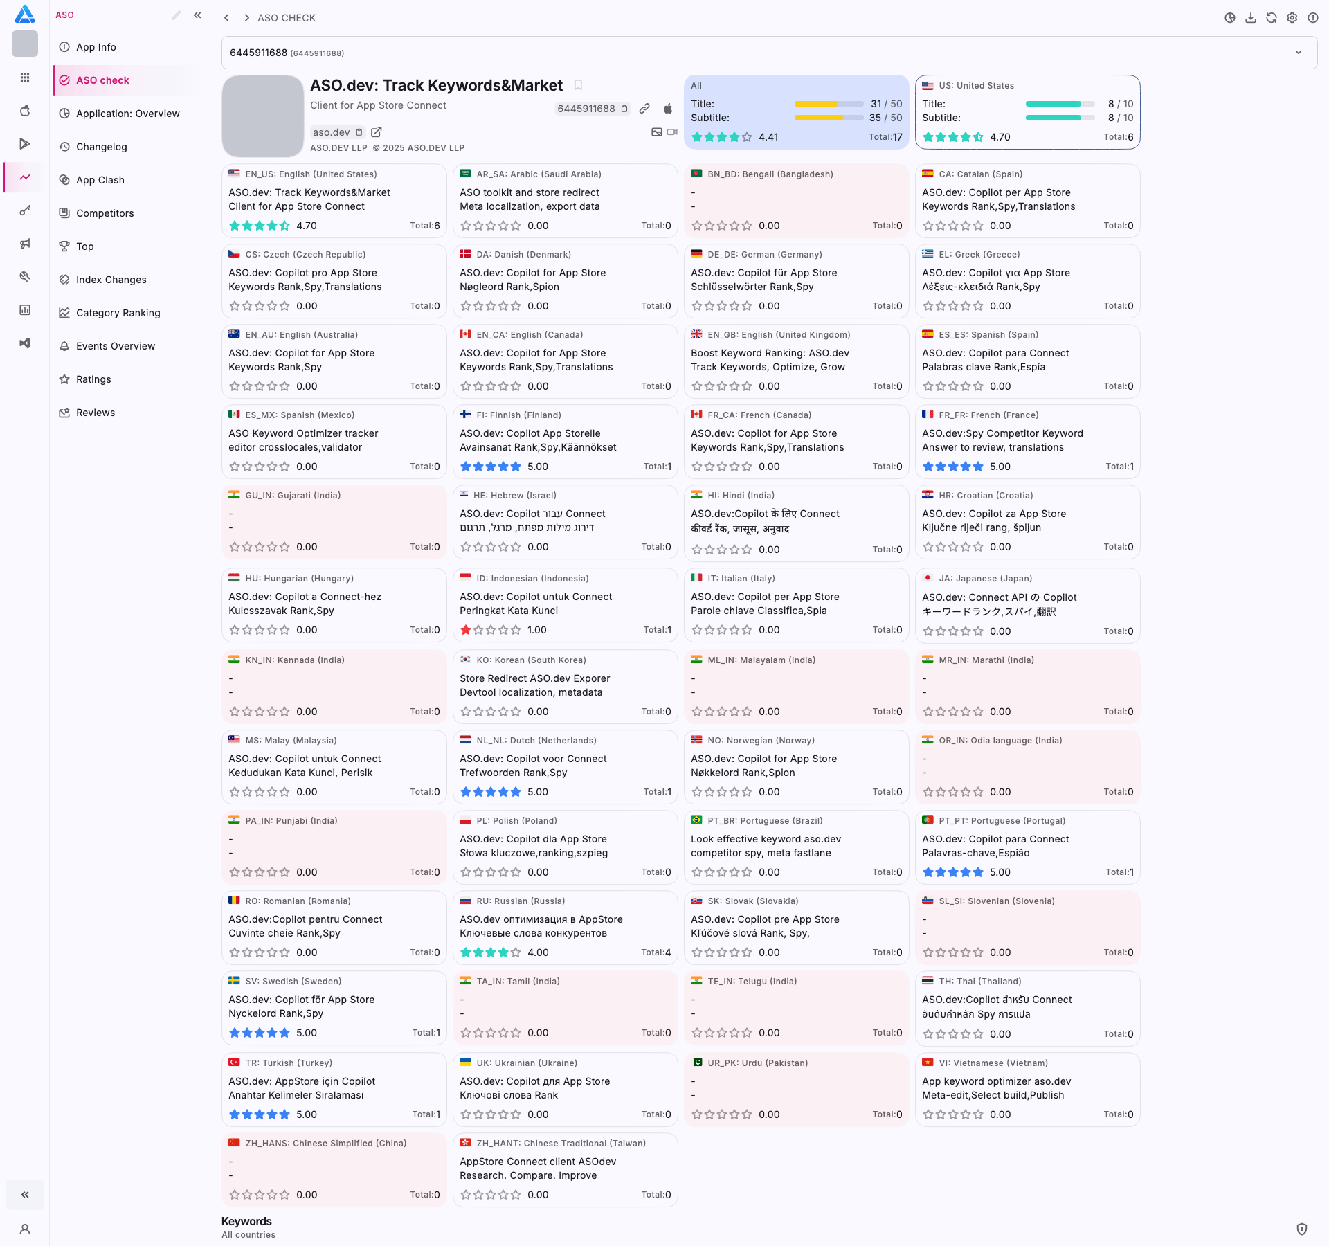Open the JA: Japanese (Japan) card
Screen dimensions: 1329x1246
coord(1028,606)
